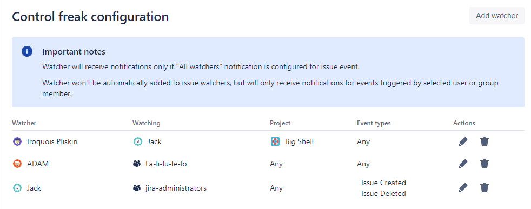Click the ADAM user avatar
Image resolution: width=531 pixels, height=209 pixels.
click(17, 164)
